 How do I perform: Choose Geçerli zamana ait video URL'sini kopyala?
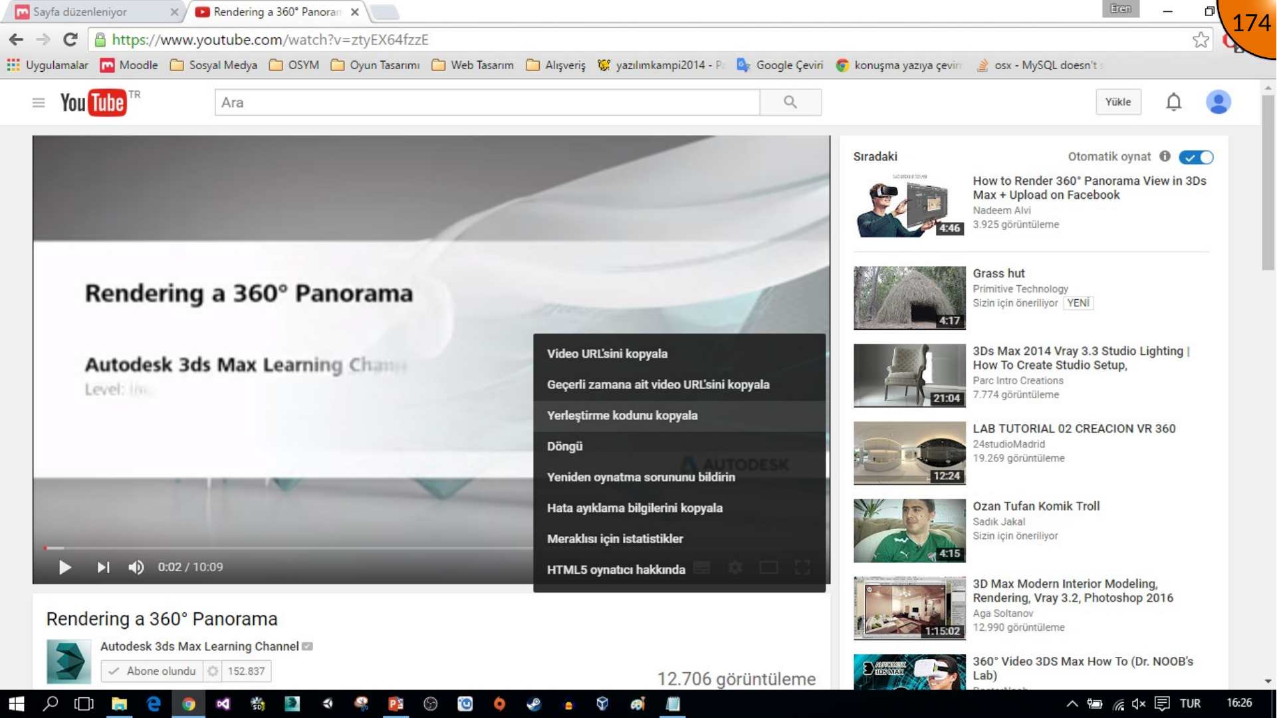679,384
